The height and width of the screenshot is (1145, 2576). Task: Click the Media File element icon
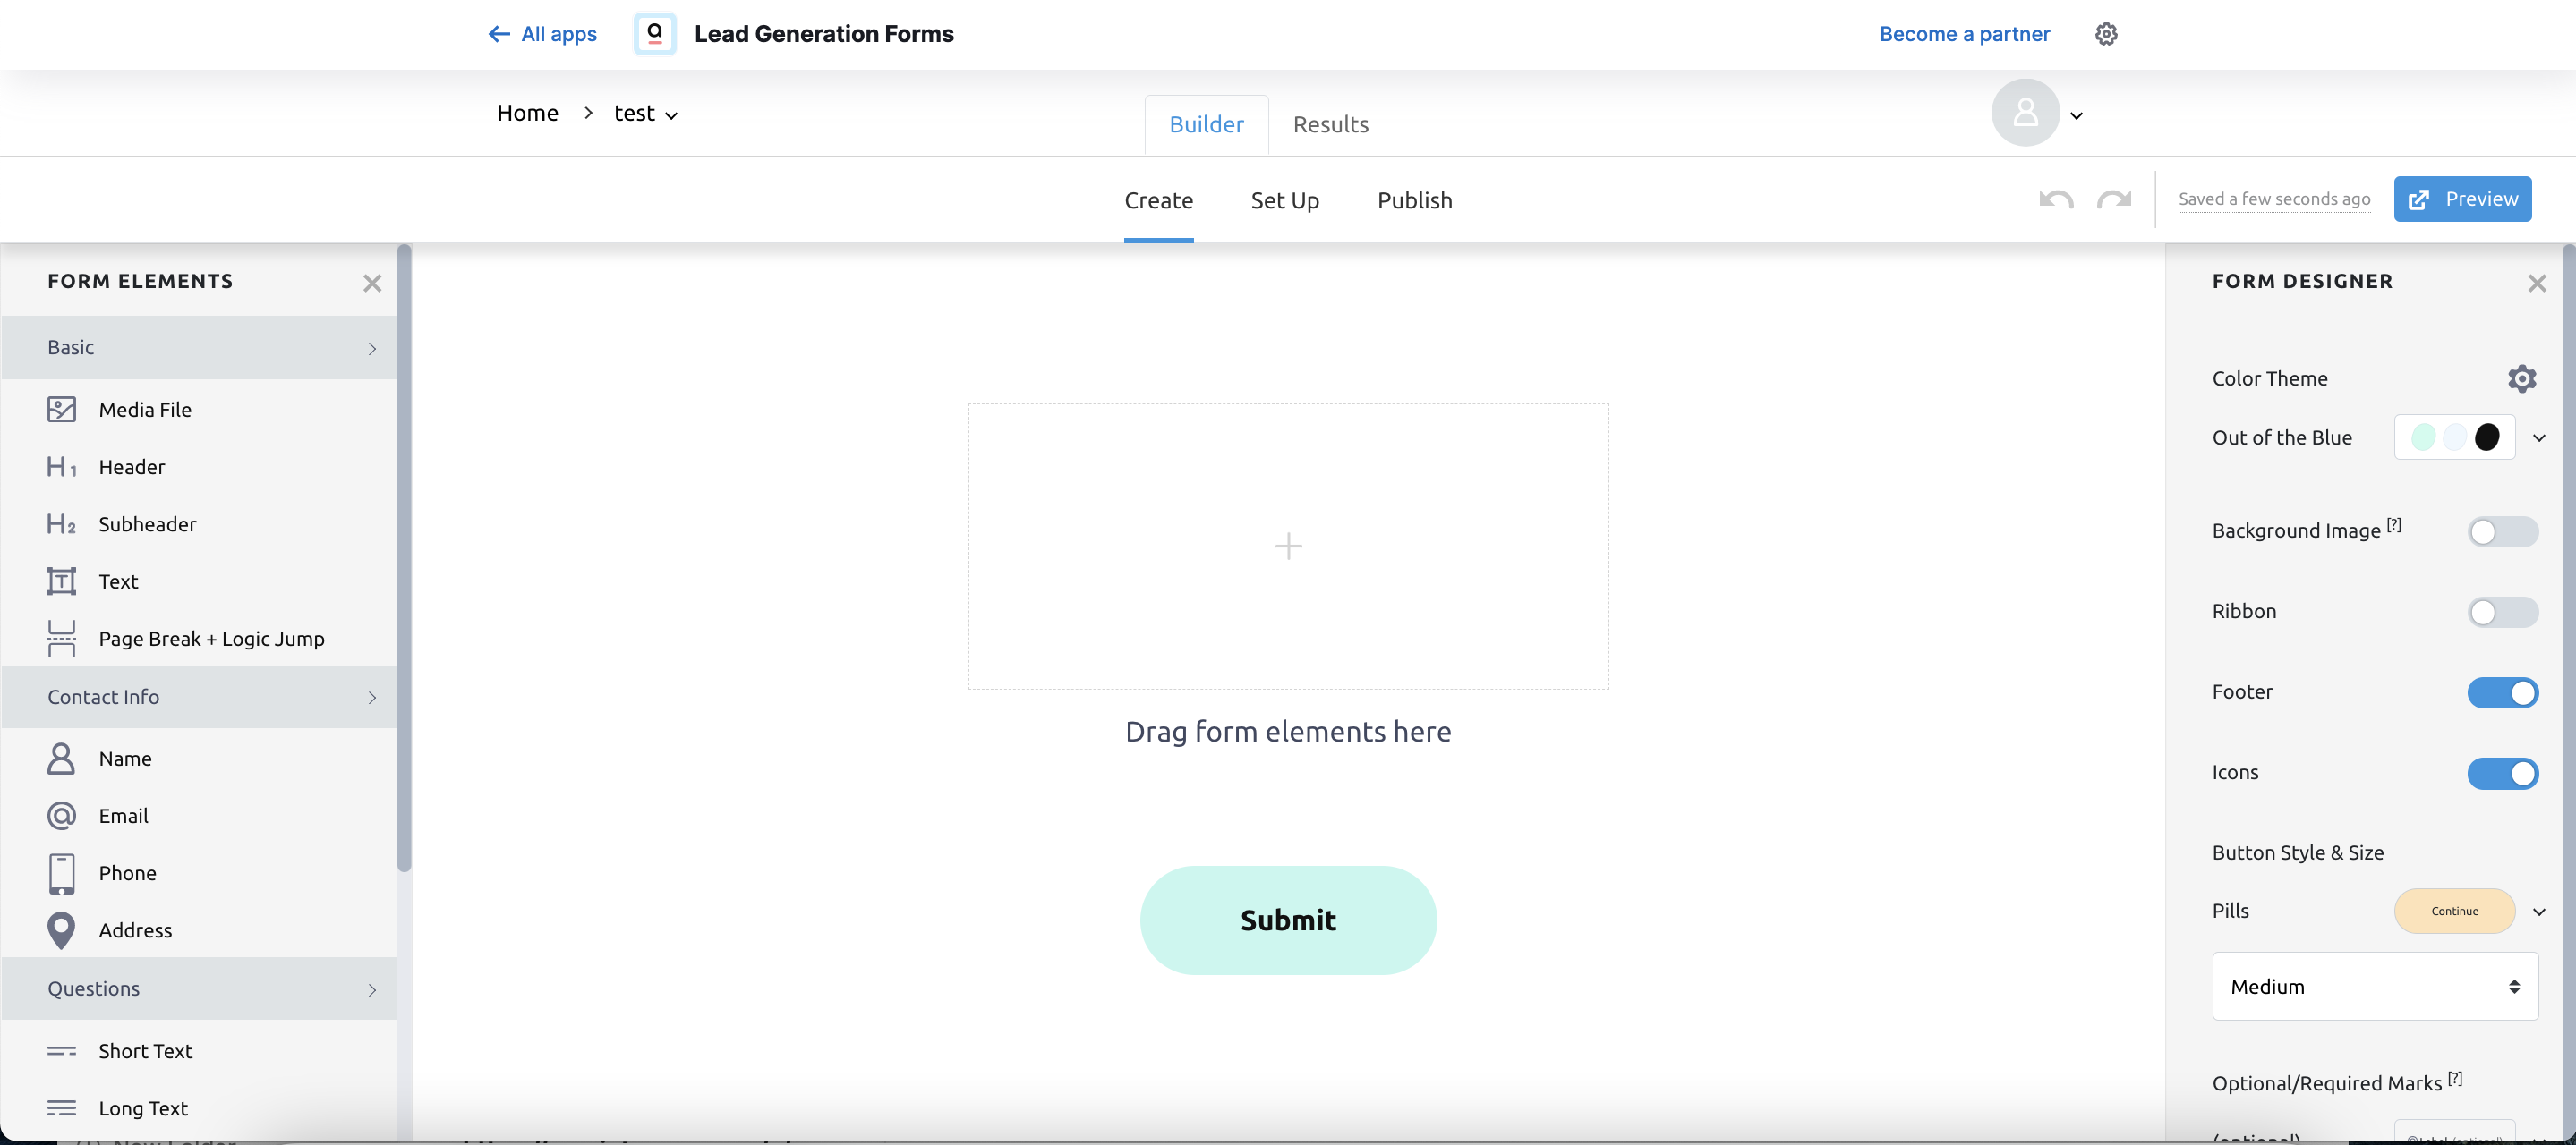click(x=61, y=410)
